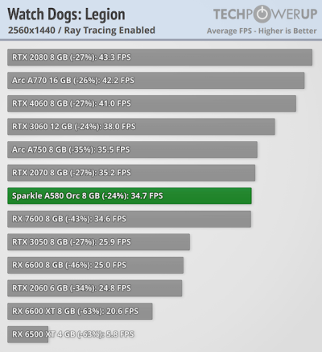
Task: Select the Arc A770 16 GB bar
Action: [156, 80]
